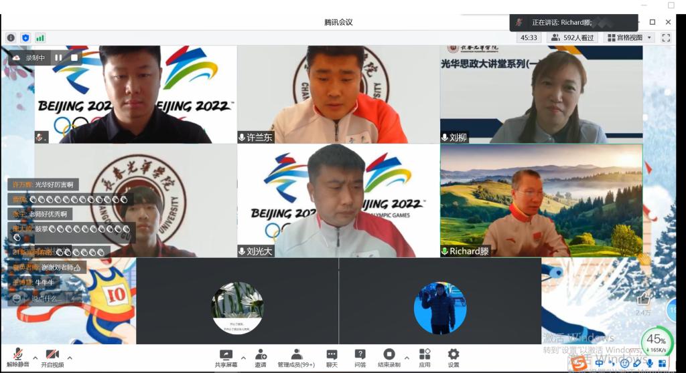Viewport: 686px width, 373px height.
Task: Click 结束录制 to end recording
Action: point(389,358)
